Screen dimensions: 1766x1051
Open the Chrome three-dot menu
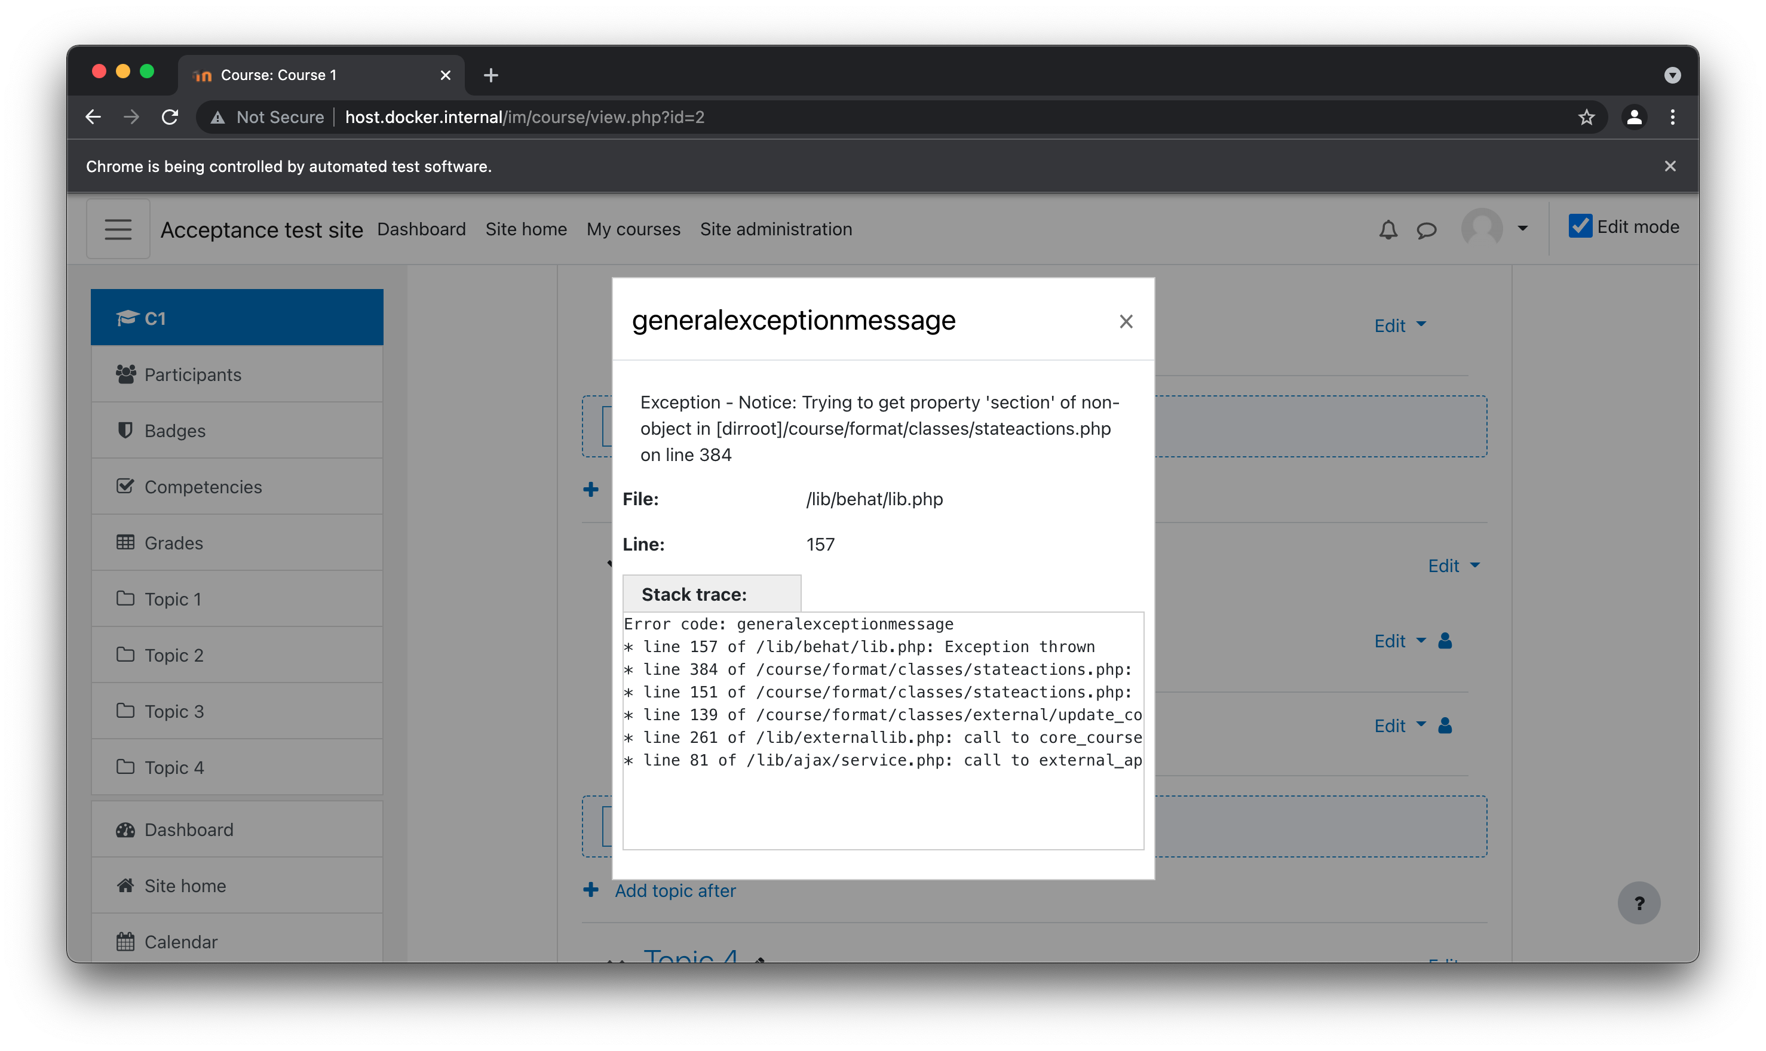click(x=1672, y=117)
